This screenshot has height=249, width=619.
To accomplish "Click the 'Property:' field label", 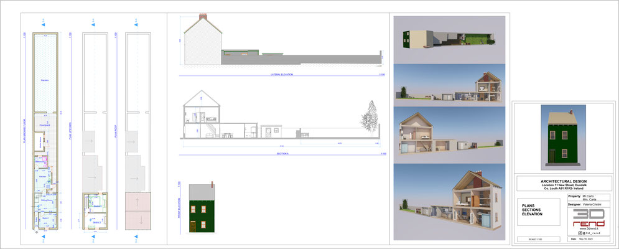I will [574, 196].
